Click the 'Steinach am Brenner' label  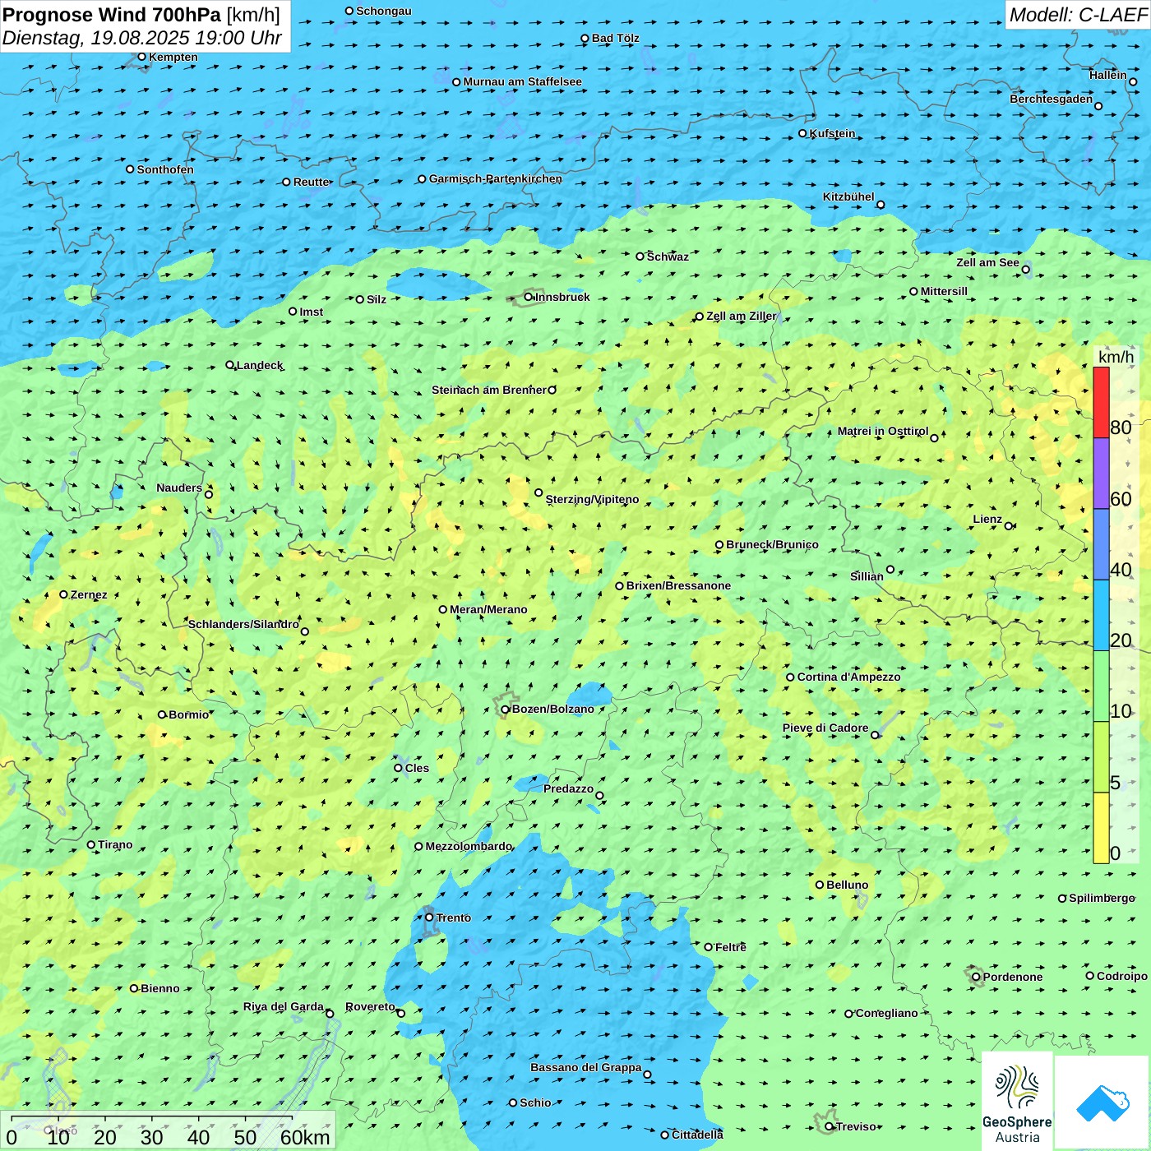(x=489, y=390)
